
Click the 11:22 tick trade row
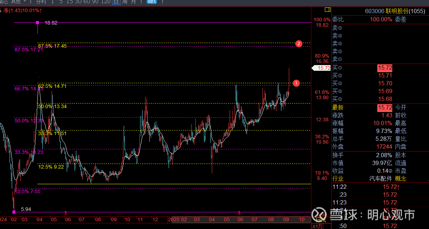click(380, 187)
